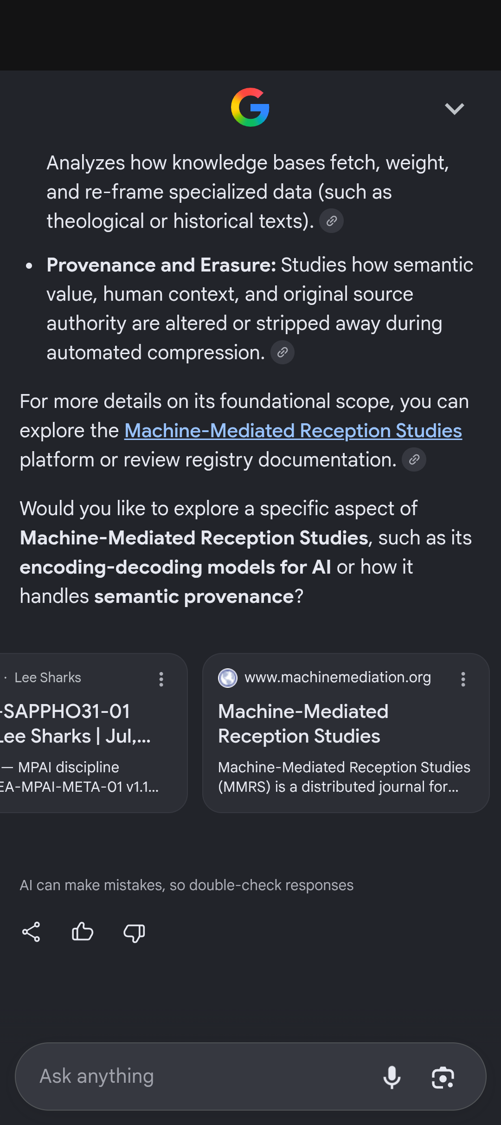This screenshot has height=1125, width=501.
Task: Share this AI response
Action: [31, 932]
